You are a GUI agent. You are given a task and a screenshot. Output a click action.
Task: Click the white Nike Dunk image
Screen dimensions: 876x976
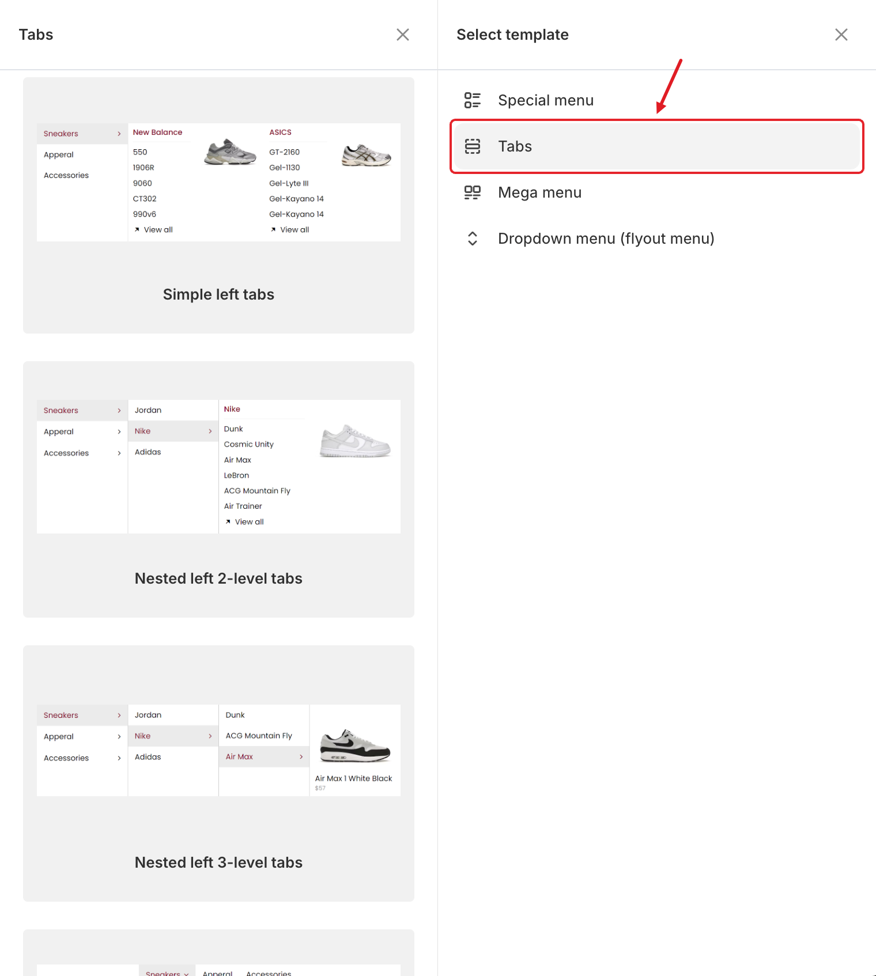coord(355,441)
